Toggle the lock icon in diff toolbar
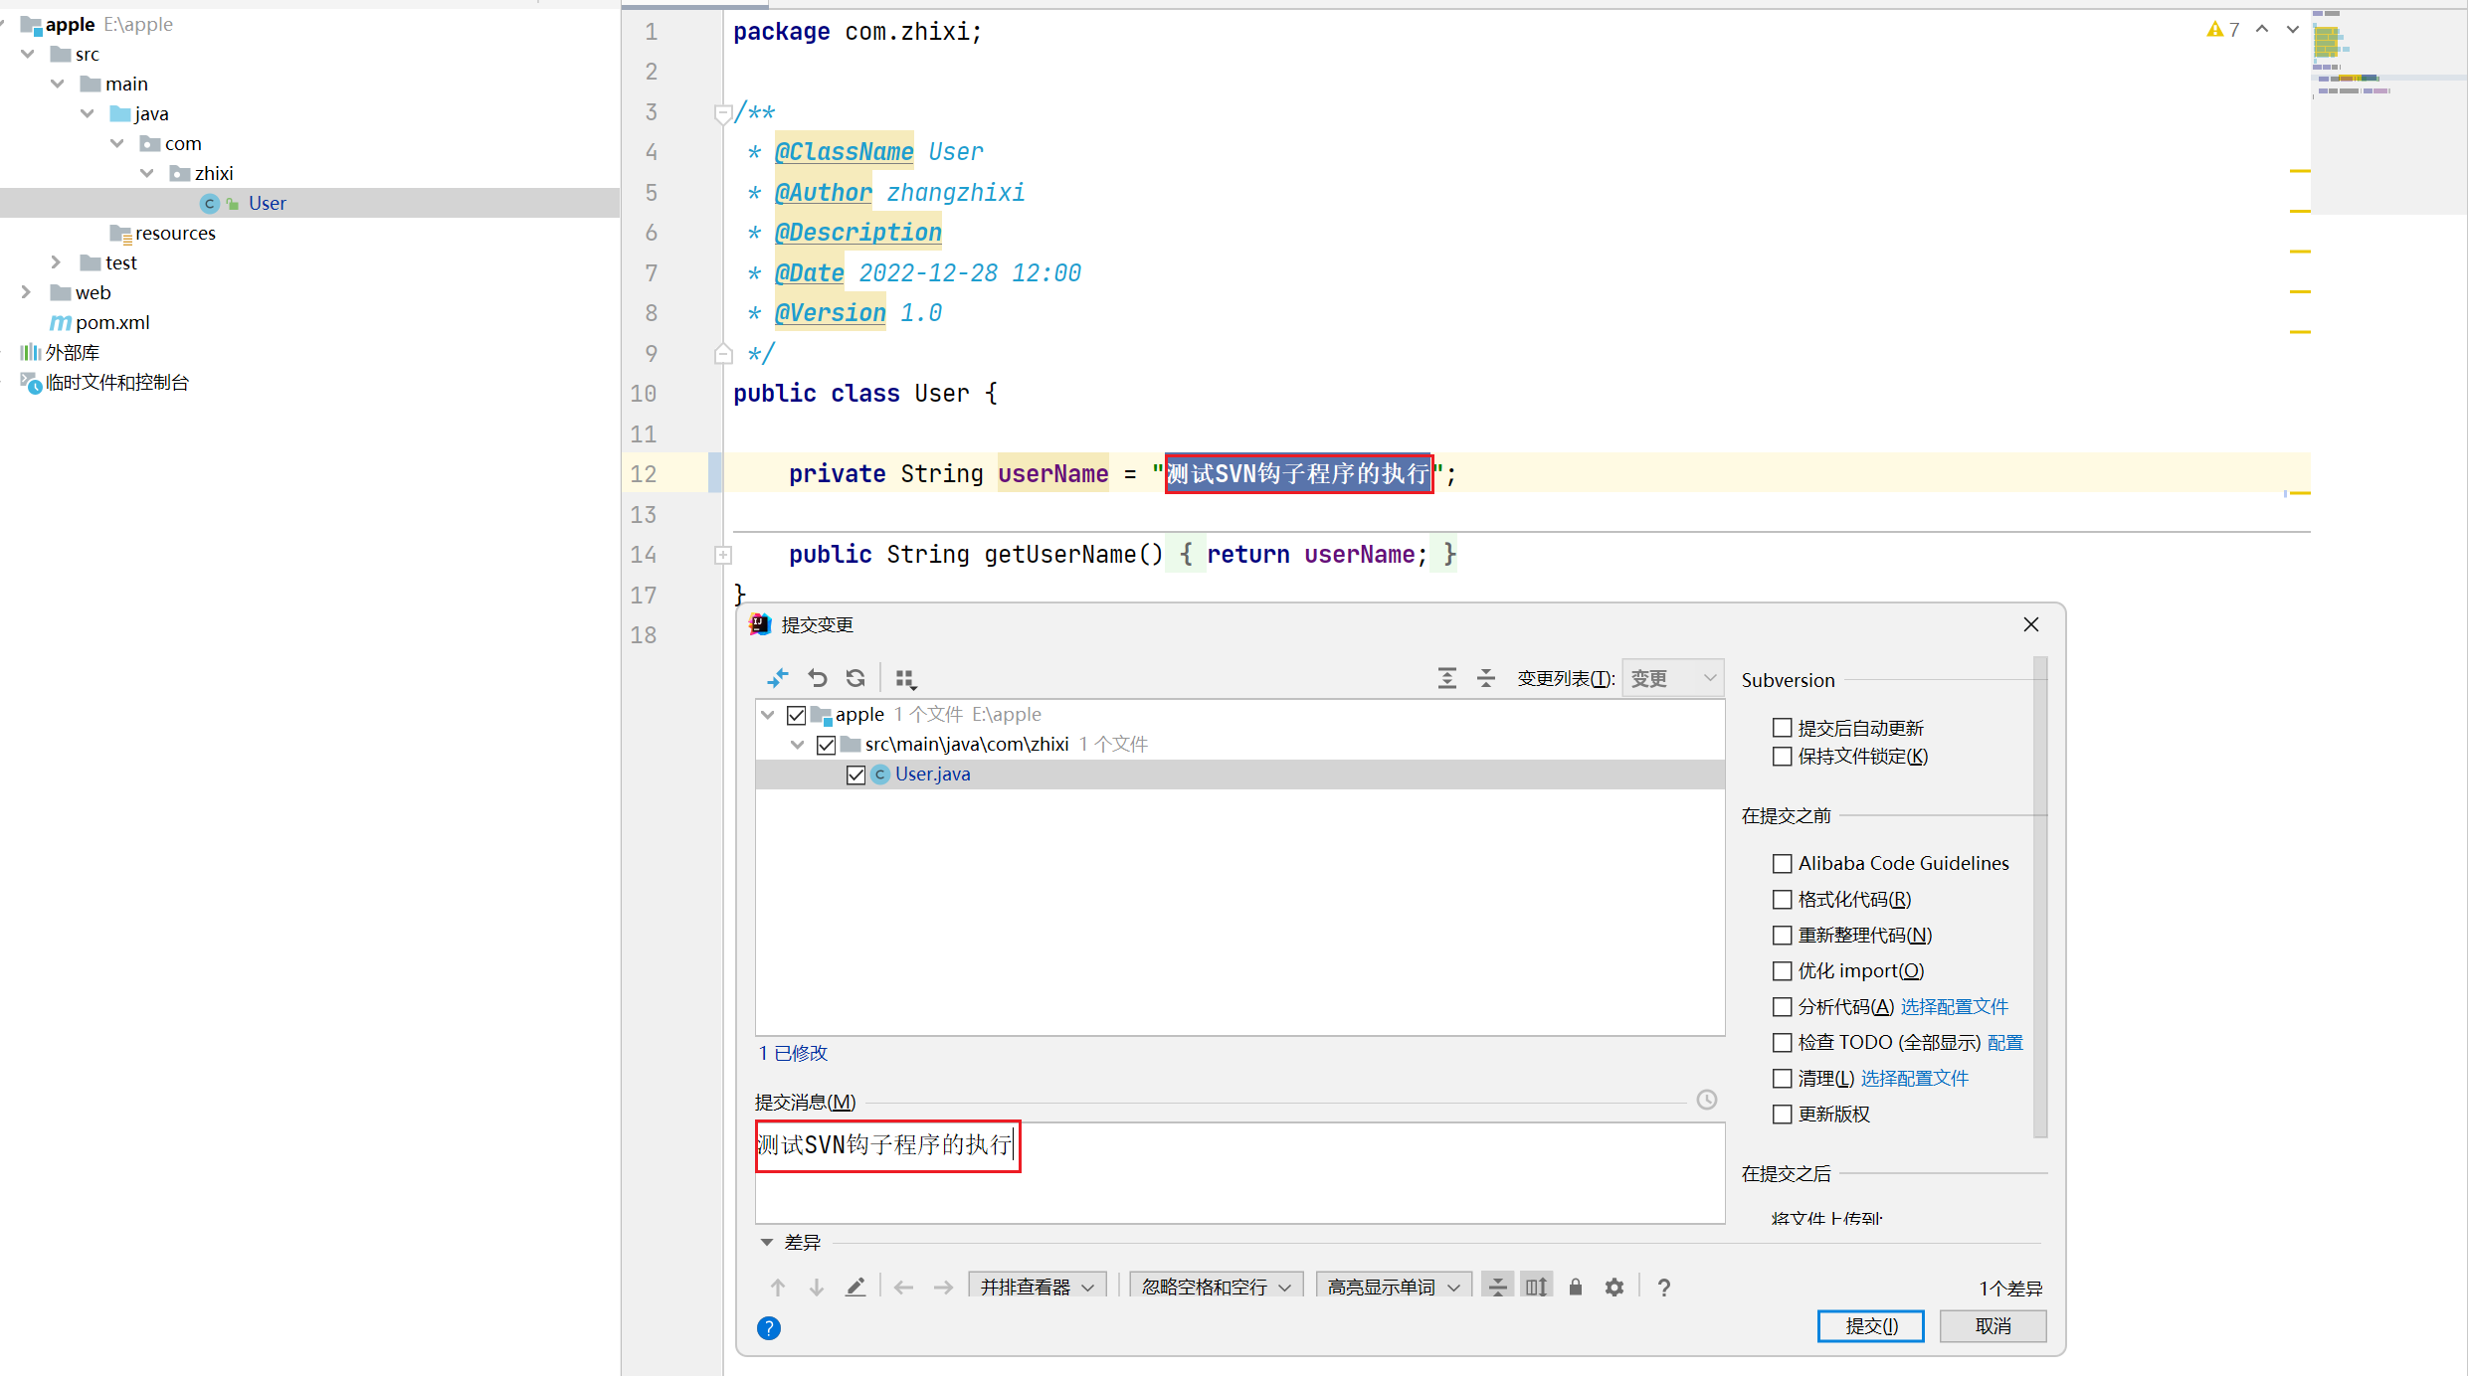 point(1575,1288)
